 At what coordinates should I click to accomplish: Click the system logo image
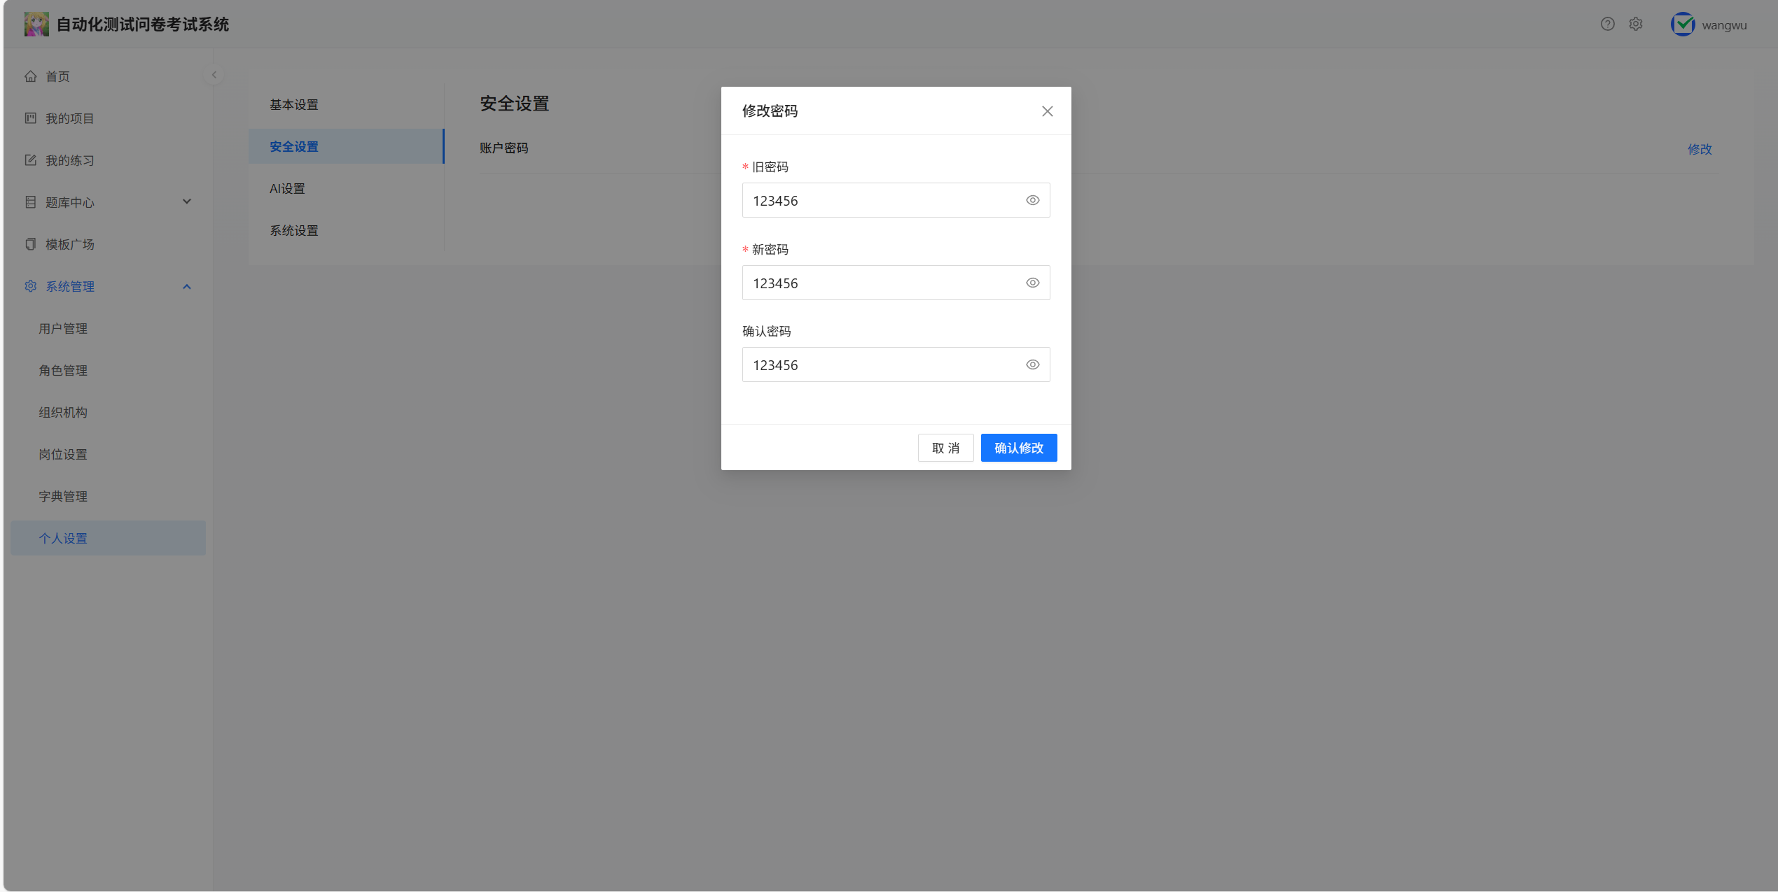coord(36,24)
